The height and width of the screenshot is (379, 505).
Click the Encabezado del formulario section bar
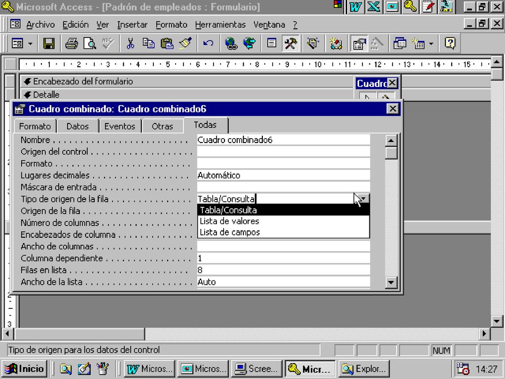click(x=187, y=81)
